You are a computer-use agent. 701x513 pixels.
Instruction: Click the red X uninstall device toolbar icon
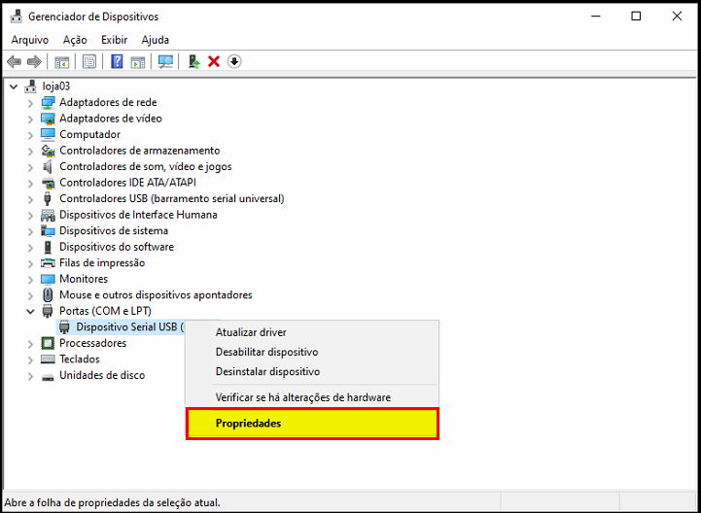click(x=214, y=61)
